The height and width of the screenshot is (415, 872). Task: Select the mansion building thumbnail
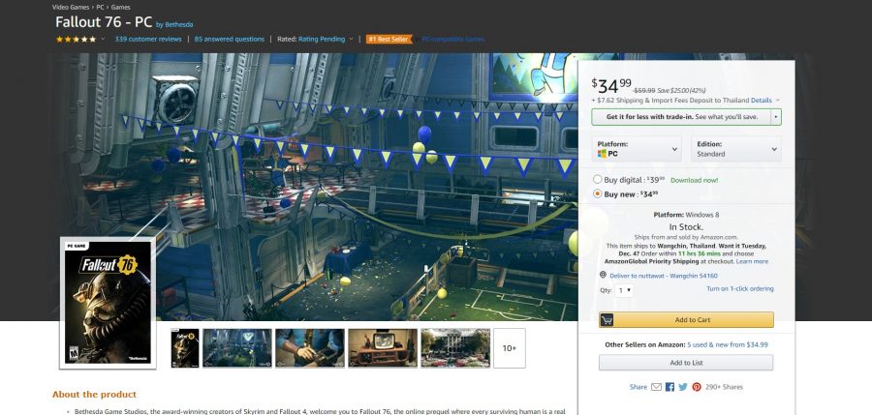[455, 348]
